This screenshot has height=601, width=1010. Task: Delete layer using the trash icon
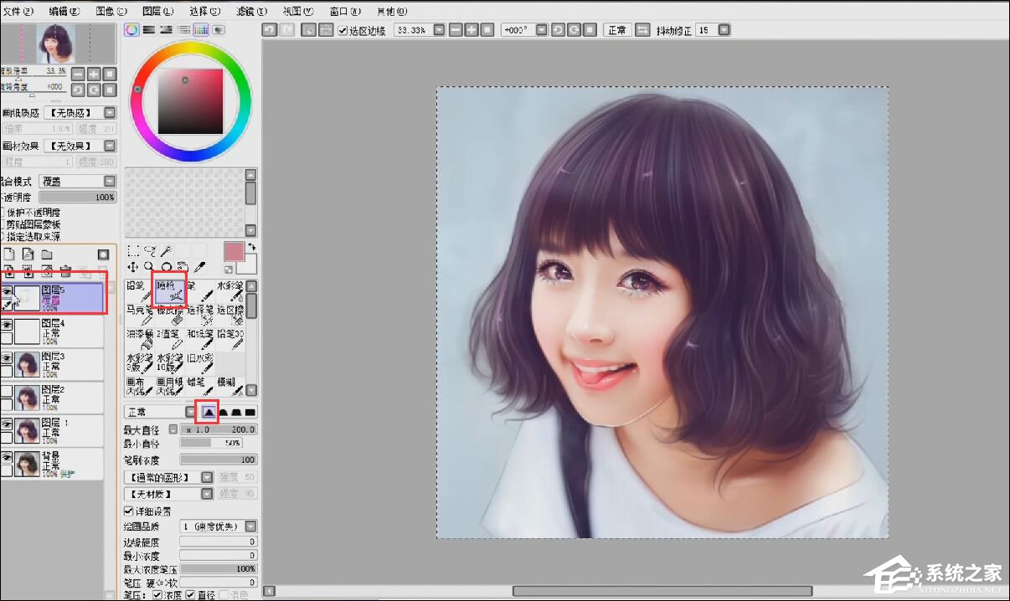coord(65,271)
